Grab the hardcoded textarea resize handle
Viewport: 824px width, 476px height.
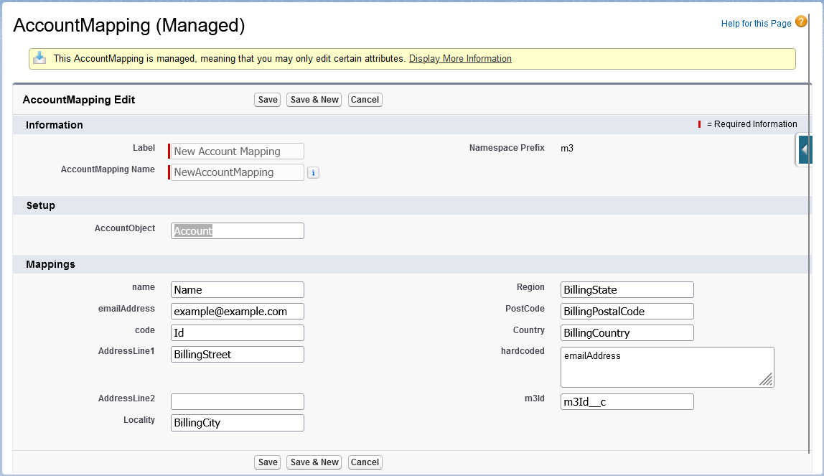pos(766,379)
